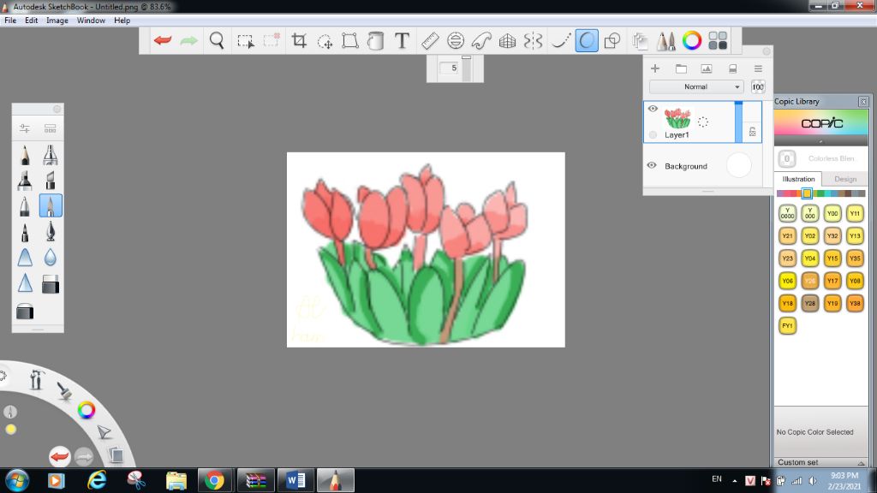Image resolution: width=877 pixels, height=493 pixels.
Task: Open the Brush Library icon
Action: [x=51, y=128]
